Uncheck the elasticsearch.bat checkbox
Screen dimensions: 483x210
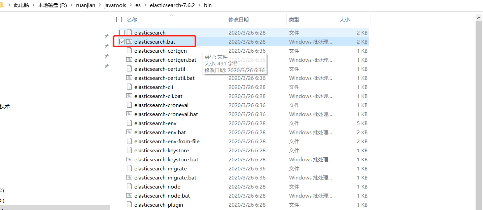click(122, 42)
